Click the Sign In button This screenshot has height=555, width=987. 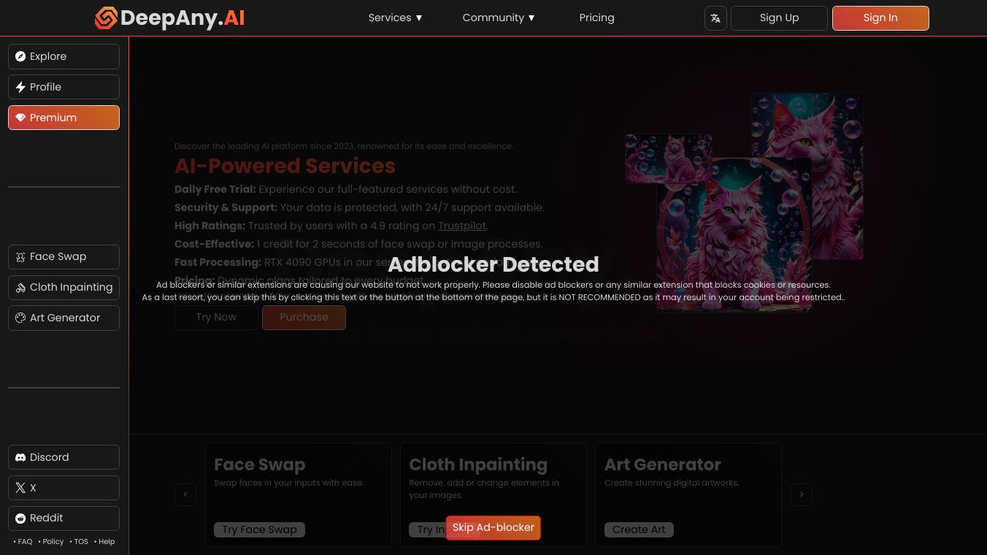click(880, 18)
